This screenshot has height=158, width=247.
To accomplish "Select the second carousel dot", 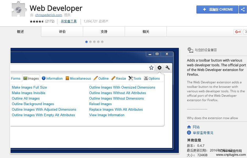I will [x=90, y=42].
